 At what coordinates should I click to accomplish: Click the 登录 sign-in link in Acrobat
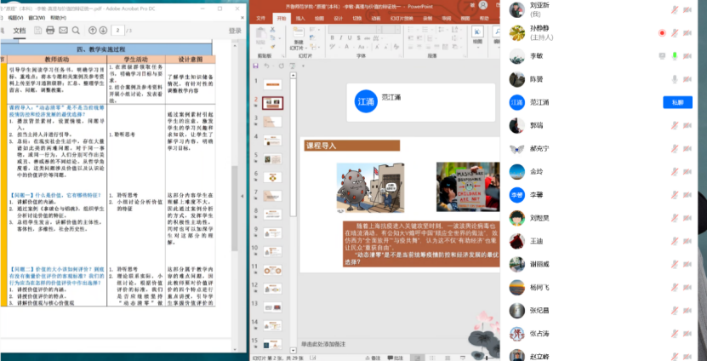tap(235, 31)
